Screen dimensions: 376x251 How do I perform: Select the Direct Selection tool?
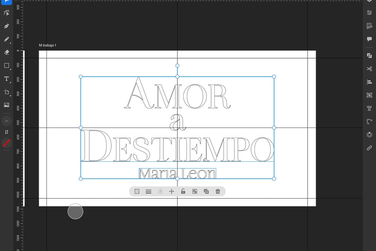click(6, 13)
